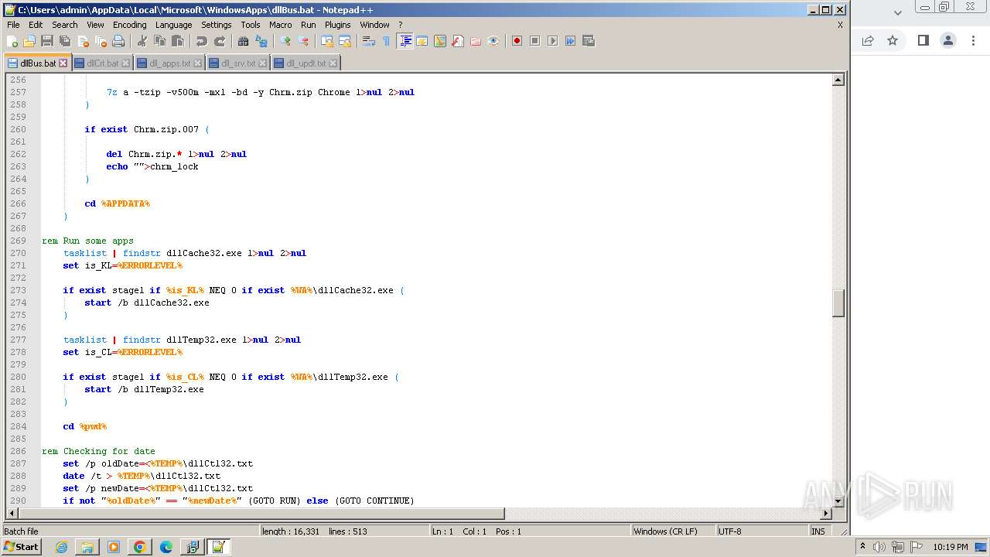990x557 pixels.
Task: Create a new file with the New icon
Action: 12,41
